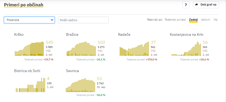
Task: Click the Sevnica municipality name
Action: tap(73, 71)
